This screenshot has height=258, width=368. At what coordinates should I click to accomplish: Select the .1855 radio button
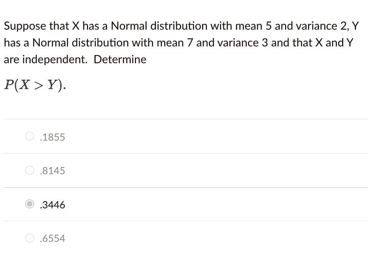29,136
